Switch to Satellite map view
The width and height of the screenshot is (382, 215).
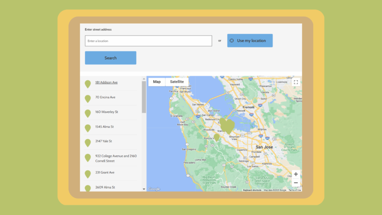(177, 82)
